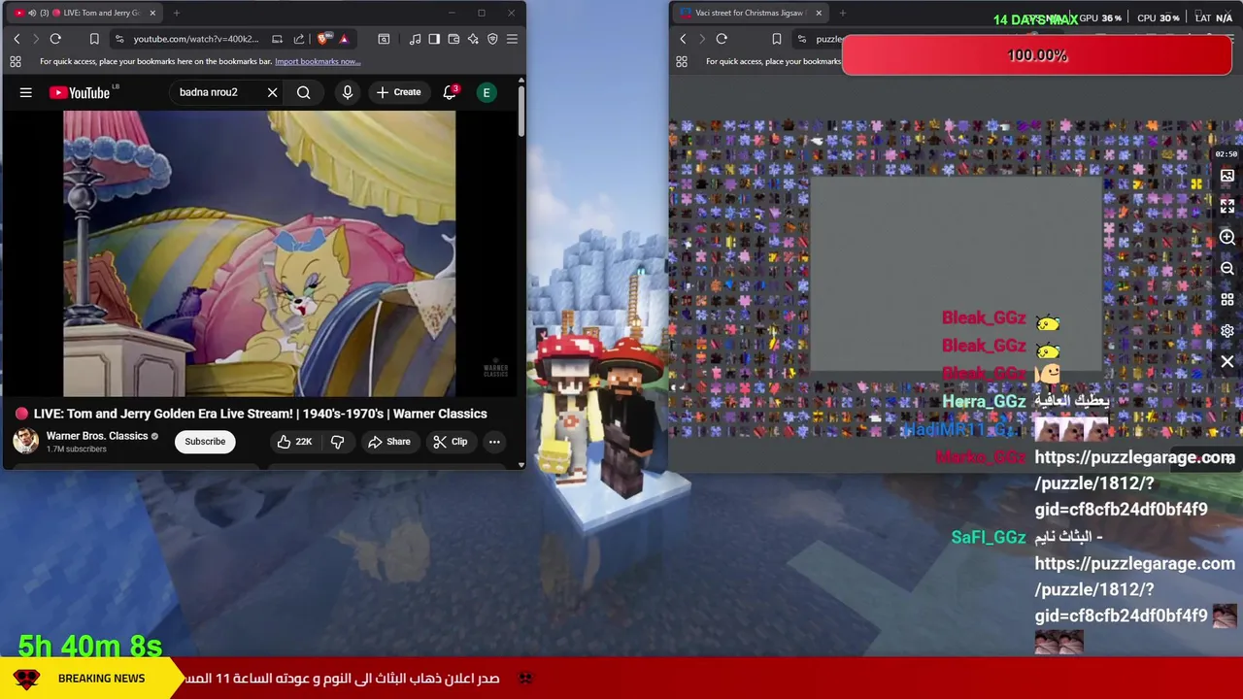The width and height of the screenshot is (1243, 699).
Task: Open YouTube guide hamburger menu
Action: tap(26, 92)
